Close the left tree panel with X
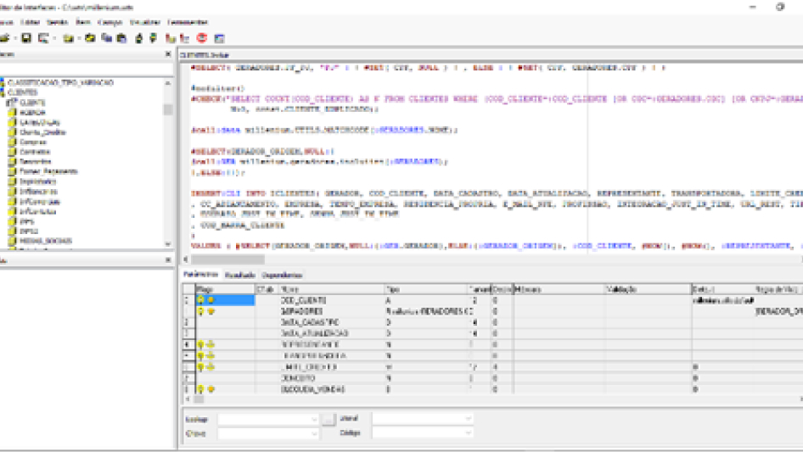Image resolution: width=803 pixels, height=452 pixels. click(168, 54)
